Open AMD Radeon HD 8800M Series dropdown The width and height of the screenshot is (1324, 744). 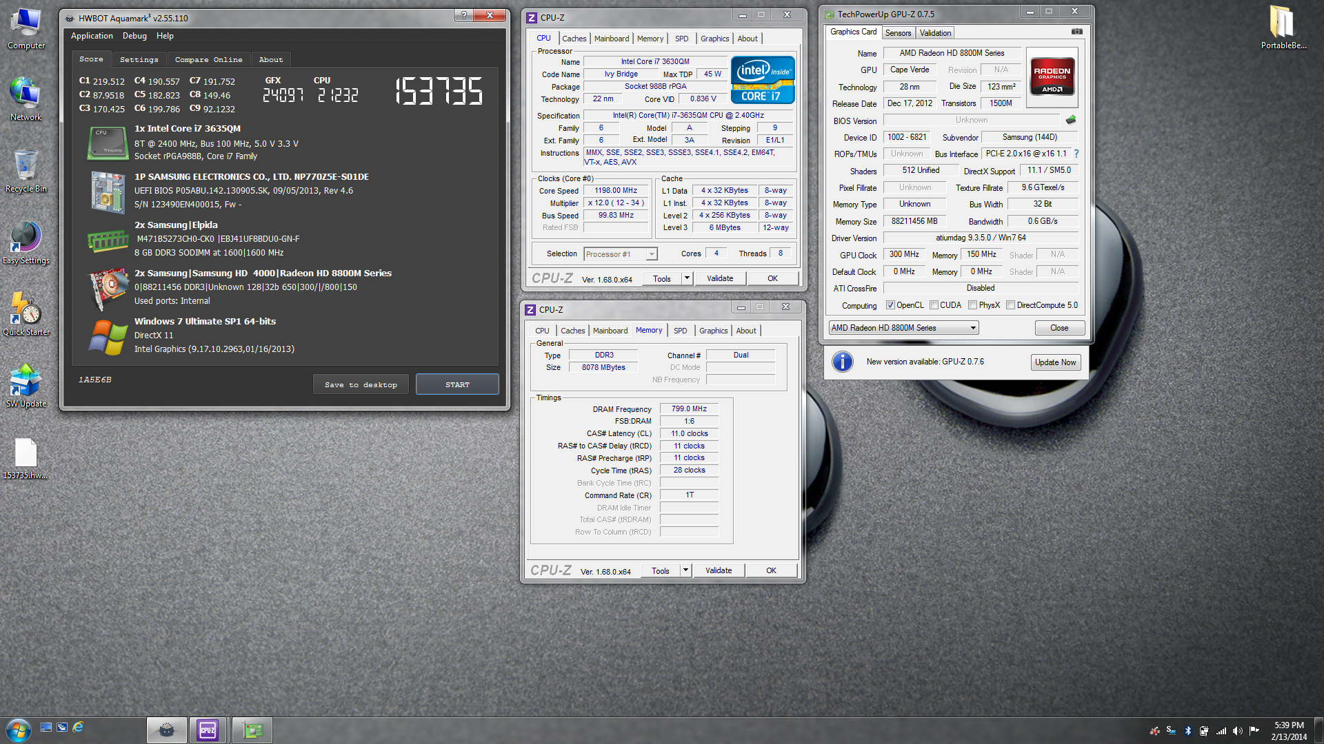[904, 328]
